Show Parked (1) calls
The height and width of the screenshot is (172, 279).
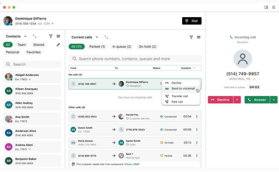coord(97,46)
